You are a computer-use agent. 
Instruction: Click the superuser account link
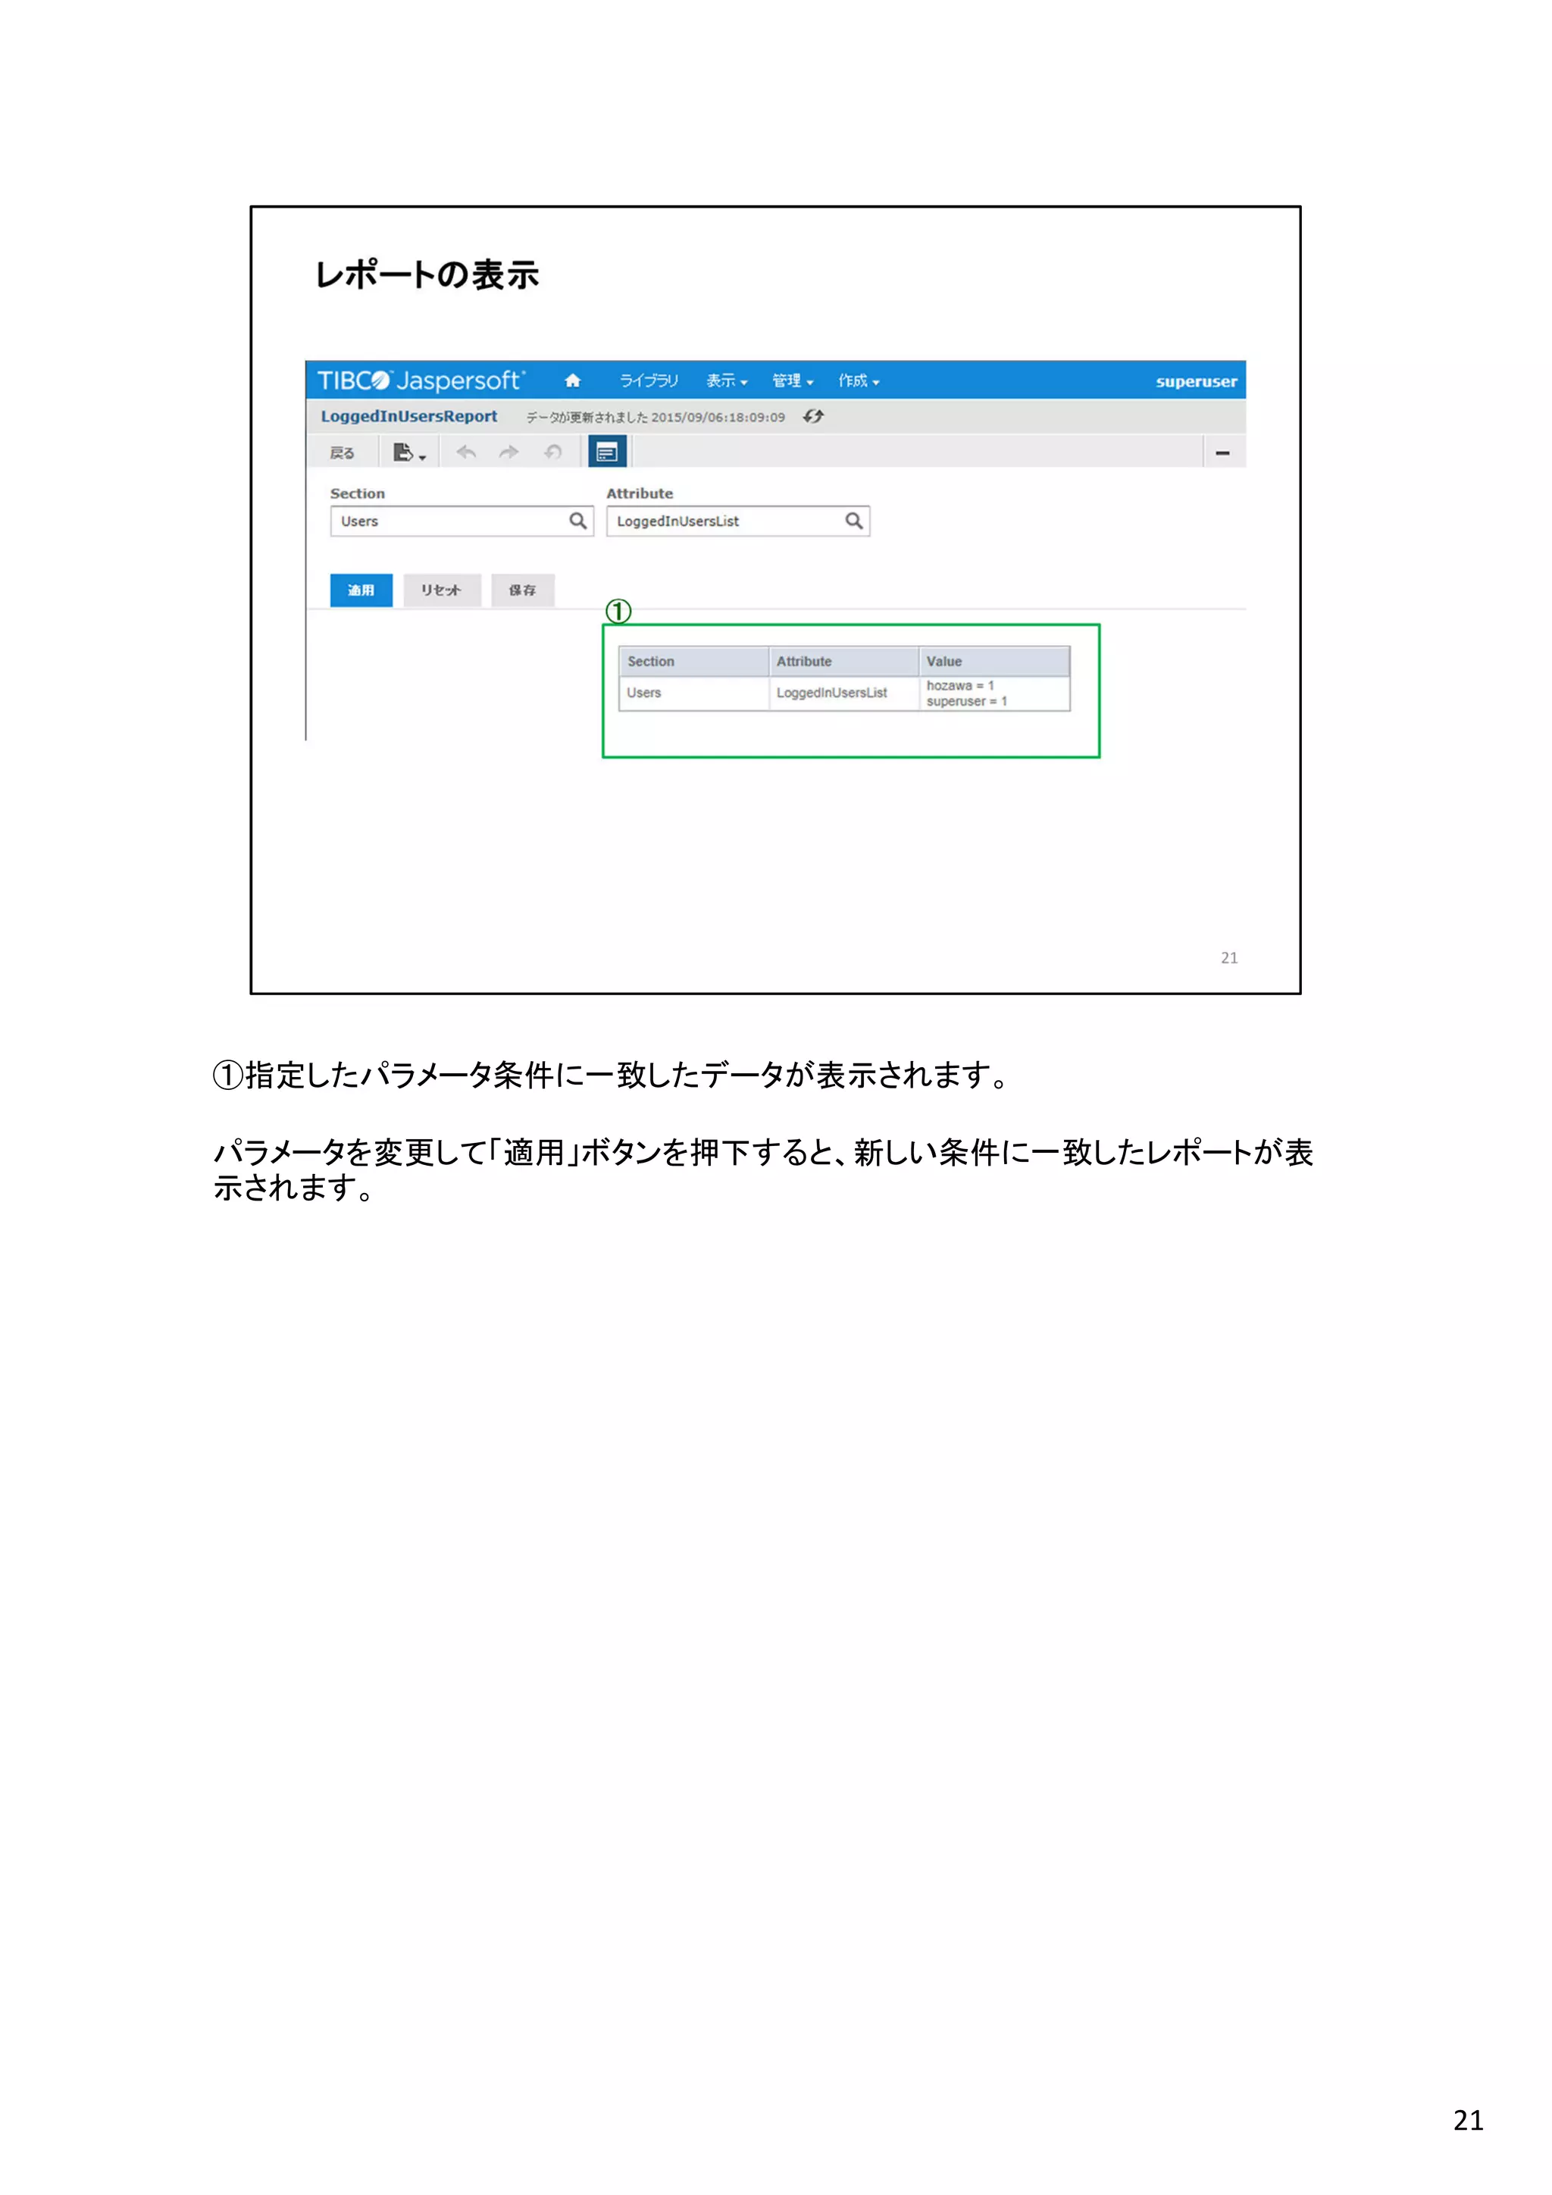[x=1197, y=381]
